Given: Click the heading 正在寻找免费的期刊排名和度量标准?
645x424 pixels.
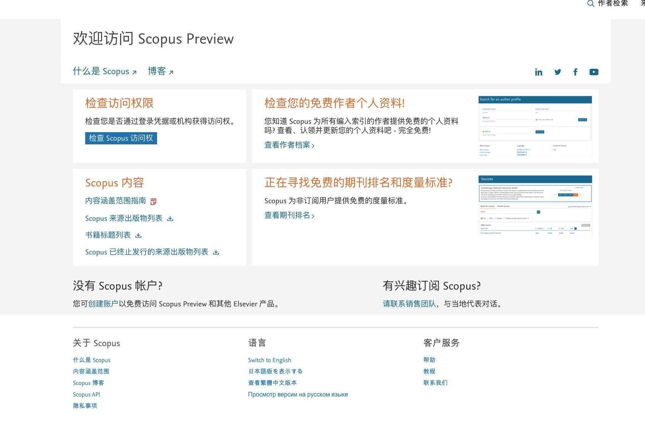Looking at the screenshot, I should [x=358, y=183].
